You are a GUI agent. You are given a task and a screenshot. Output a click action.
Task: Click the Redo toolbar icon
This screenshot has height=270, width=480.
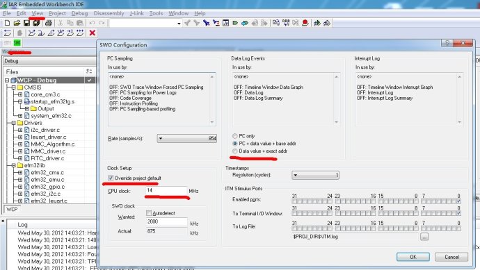(x=102, y=23)
